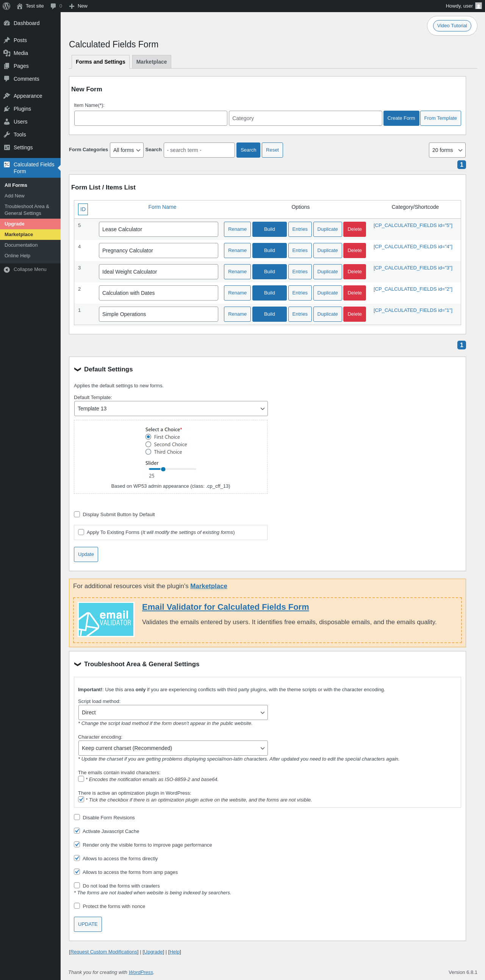Click the Category input field
The width and height of the screenshot is (485, 980).
[x=305, y=118]
